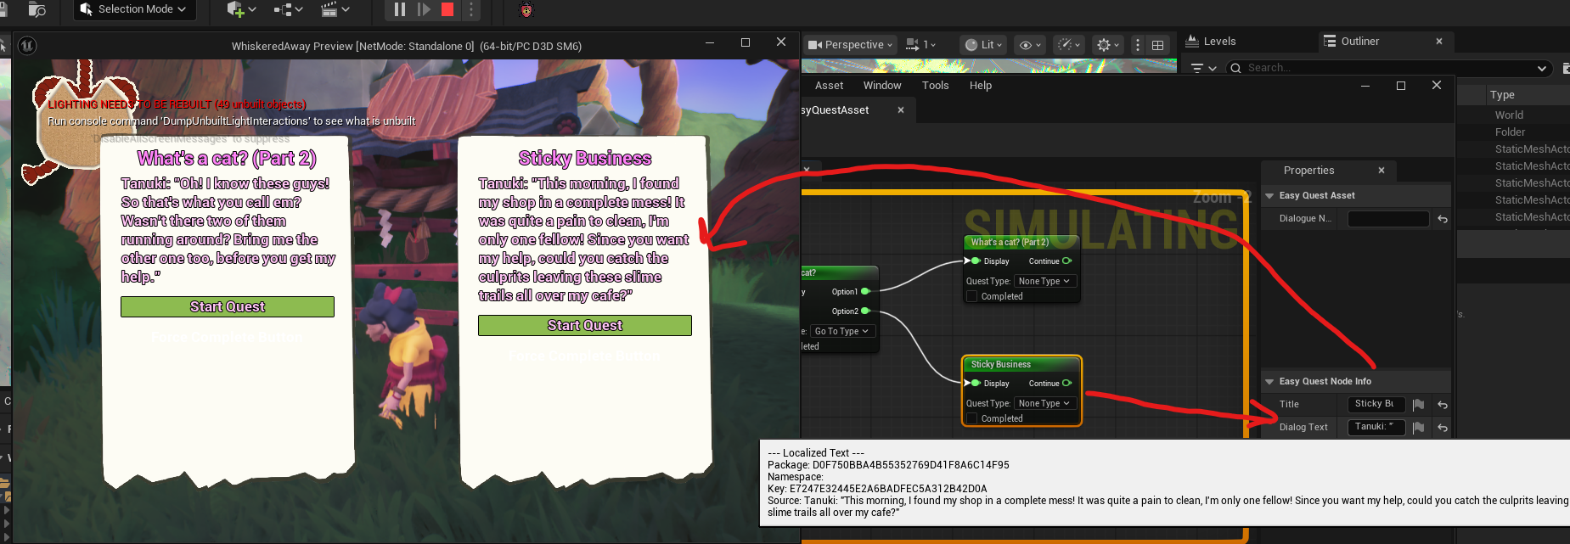The width and height of the screenshot is (1570, 544).
Task: Select the World row in Outliner
Action: [x=1509, y=115]
